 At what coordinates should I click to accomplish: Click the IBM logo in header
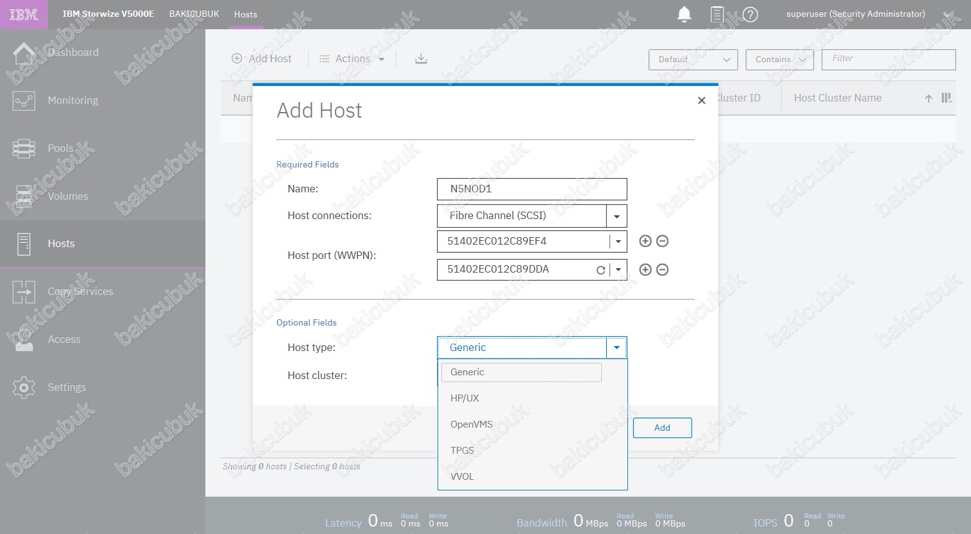[24, 14]
